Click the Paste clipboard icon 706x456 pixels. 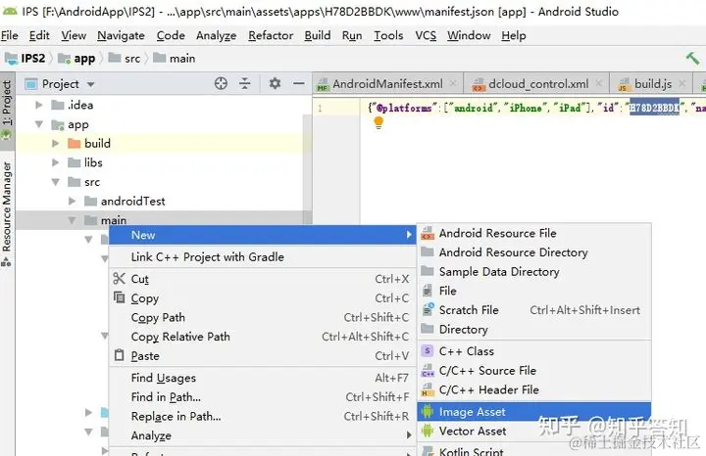[x=119, y=355]
